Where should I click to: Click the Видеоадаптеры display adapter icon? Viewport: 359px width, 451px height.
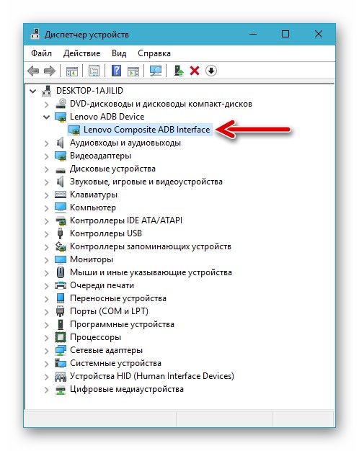pyautogui.click(x=61, y=156)
